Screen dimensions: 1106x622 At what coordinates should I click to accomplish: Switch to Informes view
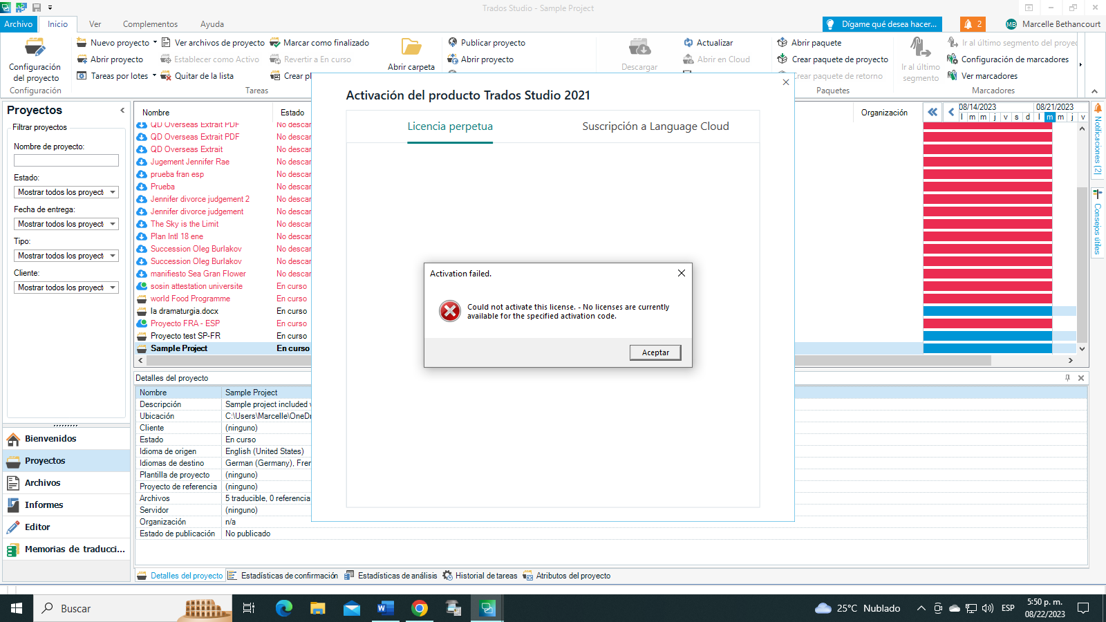(x=66, y=505)
